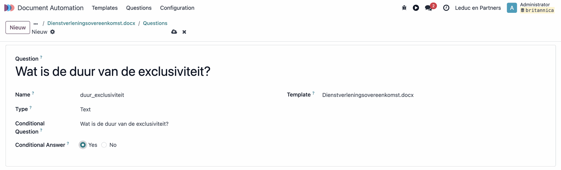Expand the breadcrumb ellipsis menu
561x170 pixels.
36,24
